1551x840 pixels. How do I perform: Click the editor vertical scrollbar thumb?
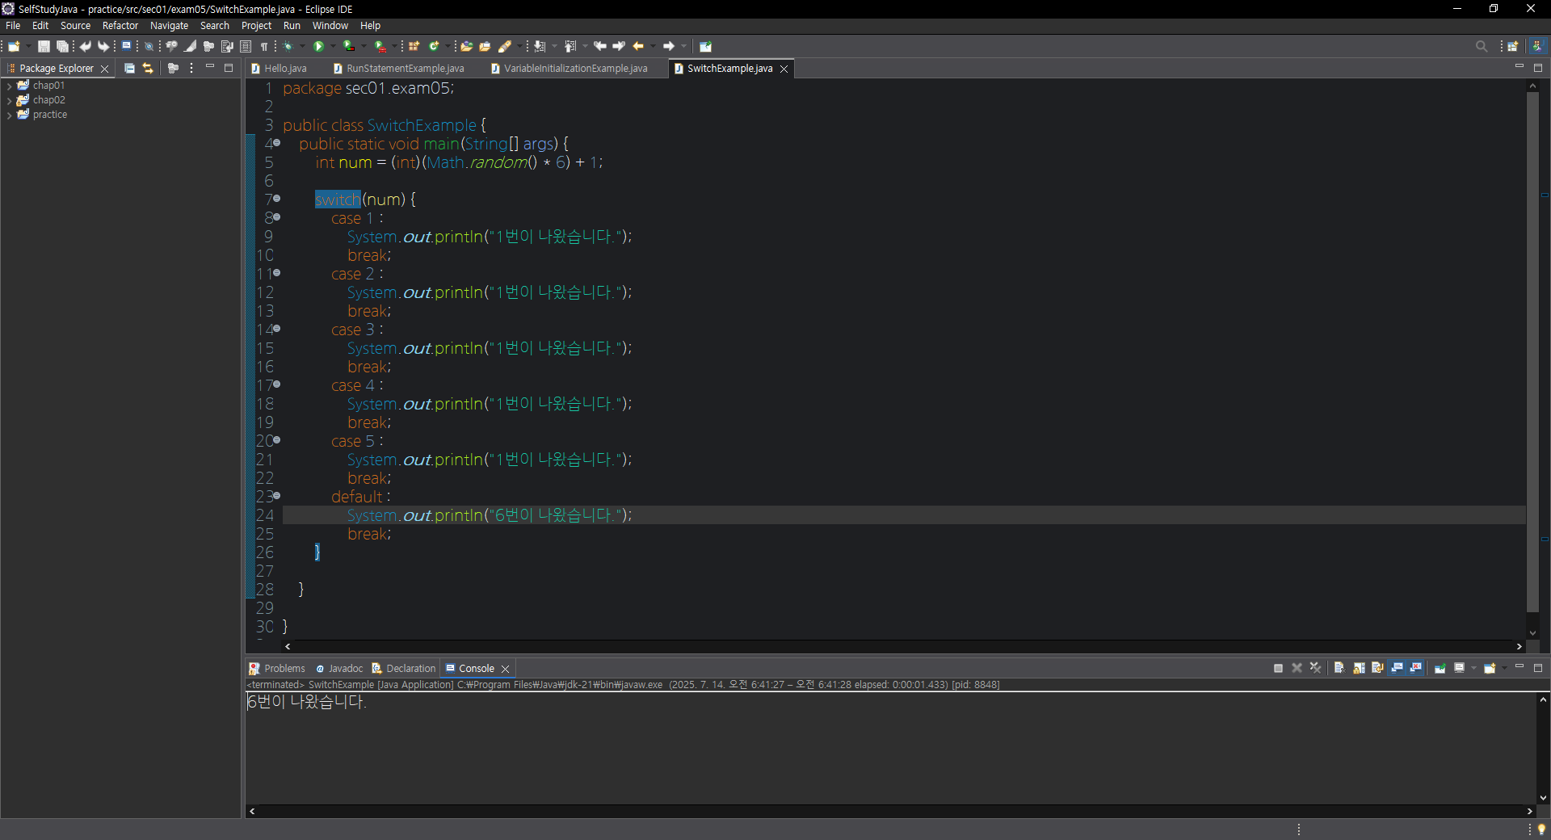coord(1532,351)
